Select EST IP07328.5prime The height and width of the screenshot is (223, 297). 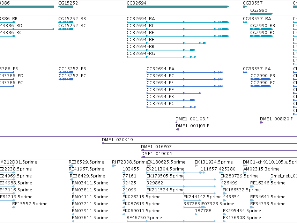click(217, 204)
